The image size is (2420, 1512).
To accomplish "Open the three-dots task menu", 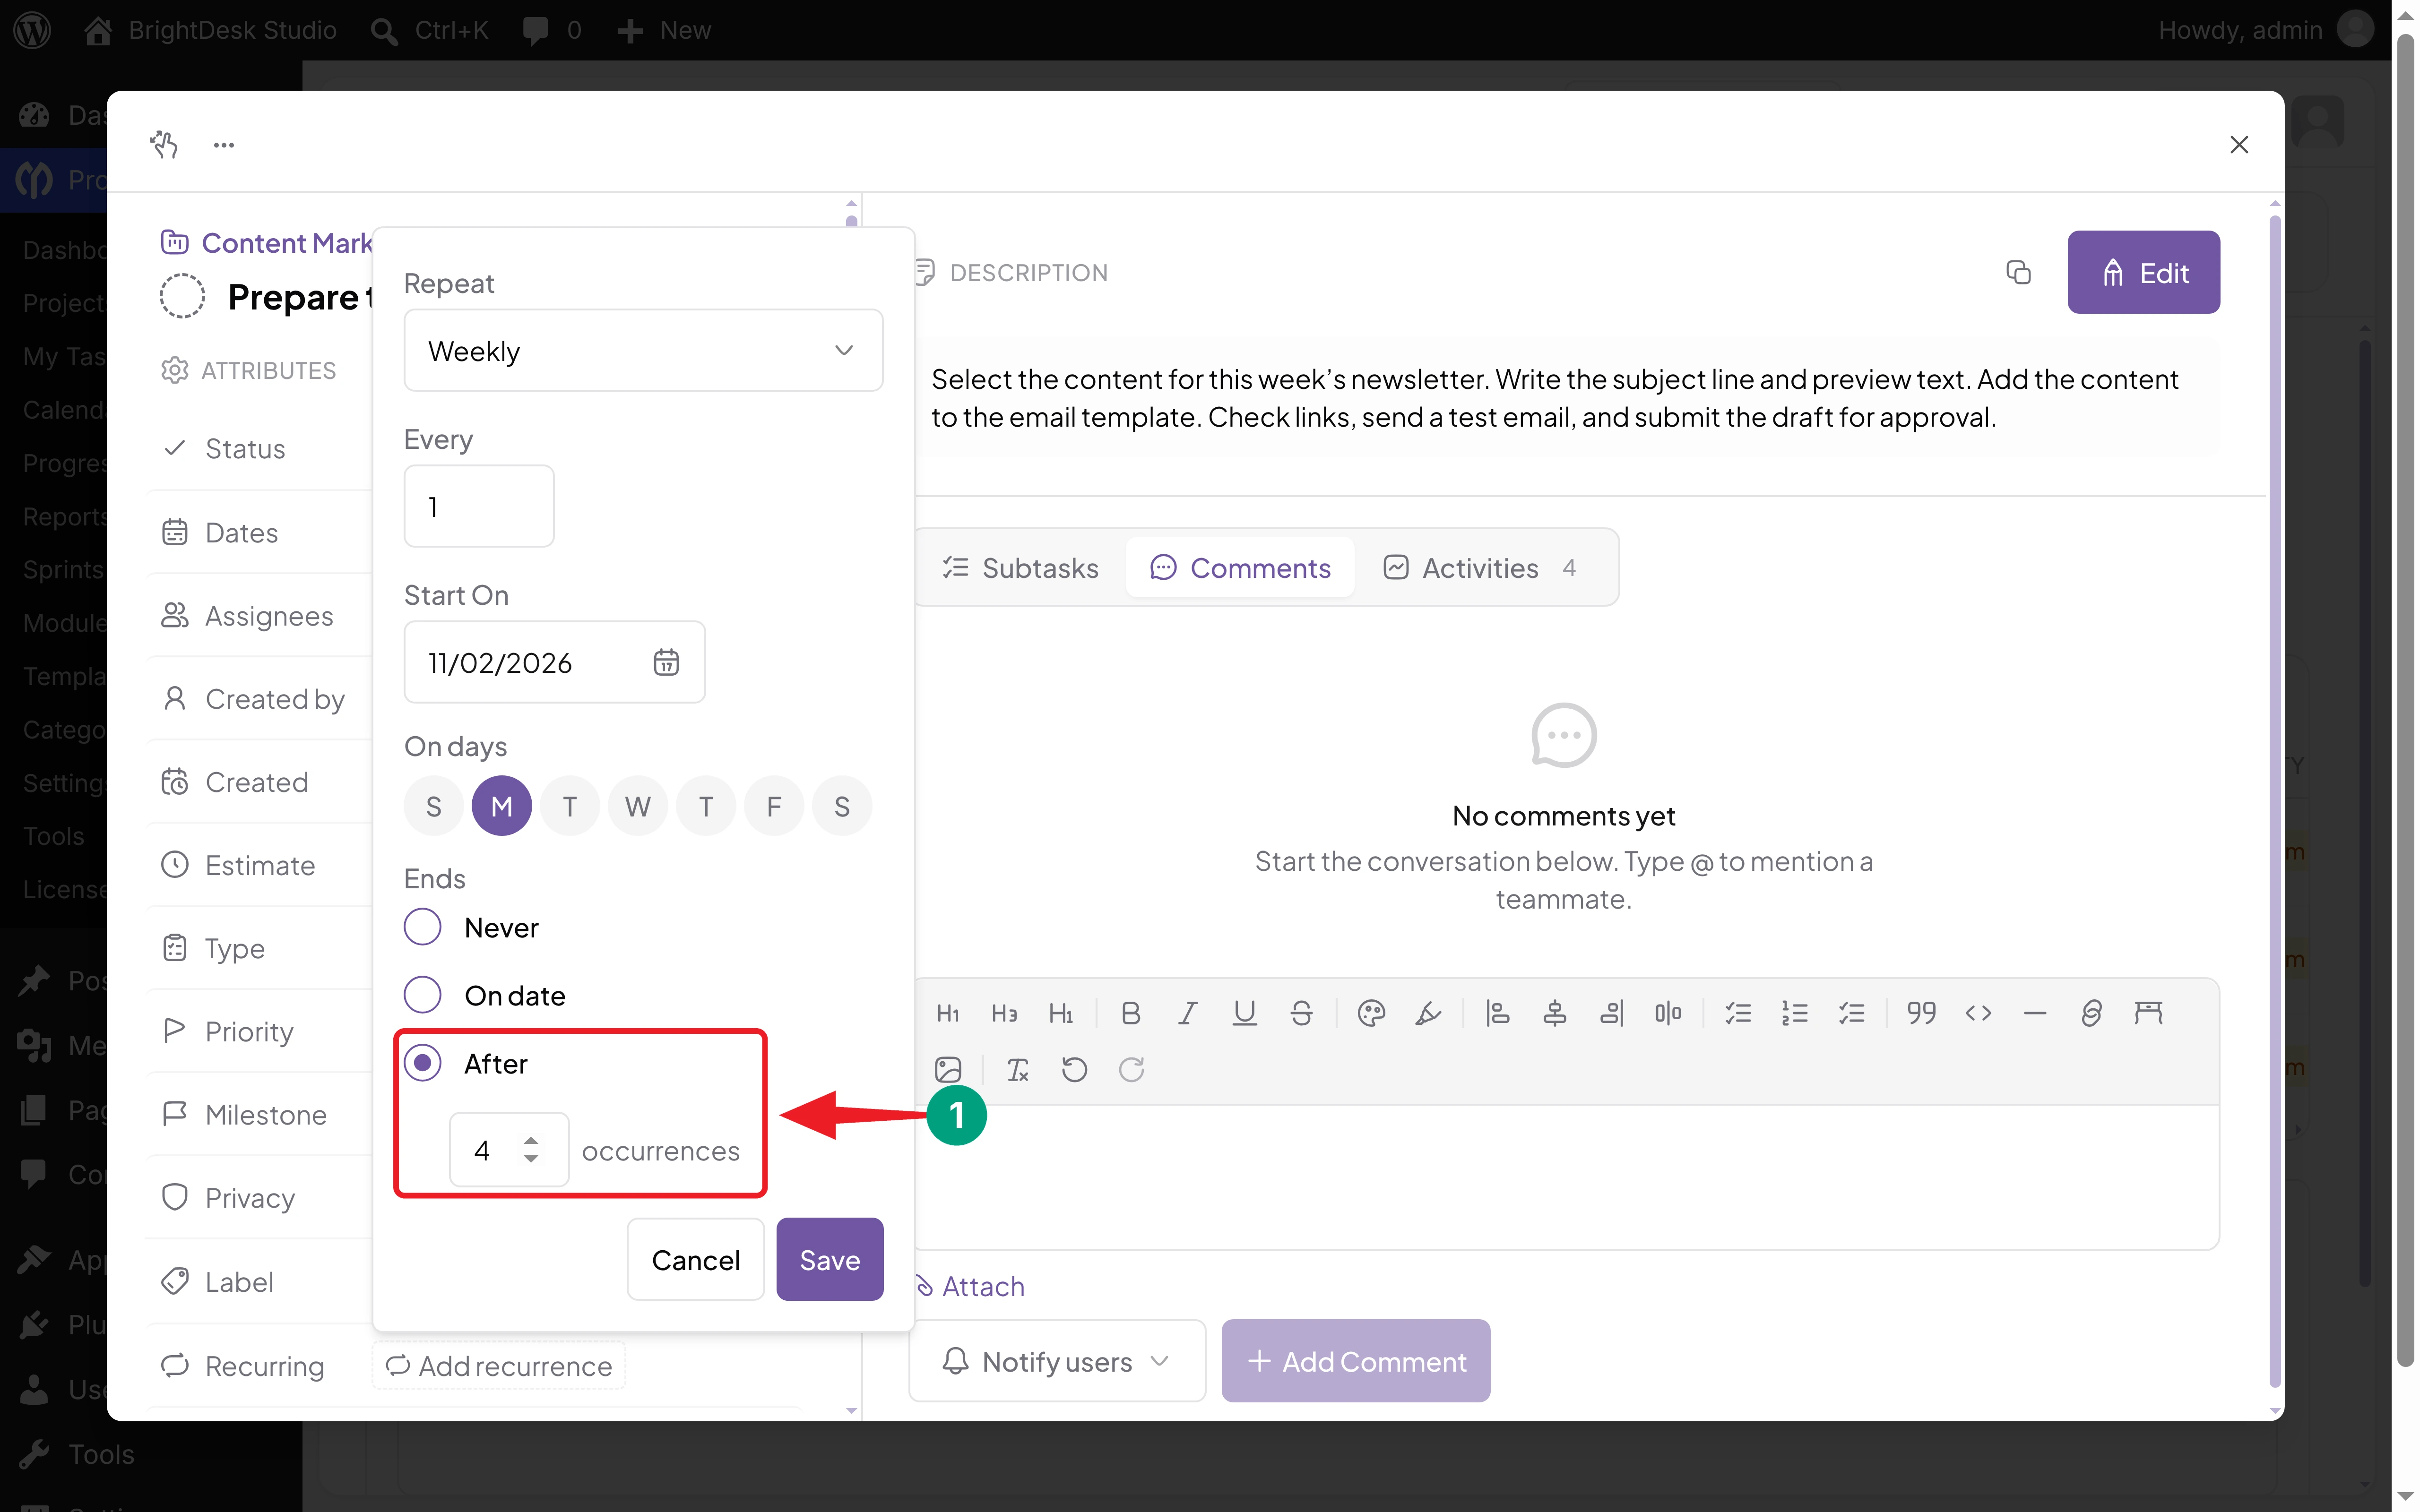I will click(x=224, y=145).
